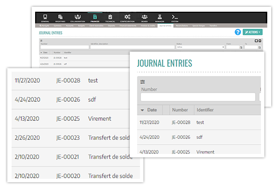Open the Status dropdown showing Active
This screenshot has height=190, width=278.
point(200,47)
